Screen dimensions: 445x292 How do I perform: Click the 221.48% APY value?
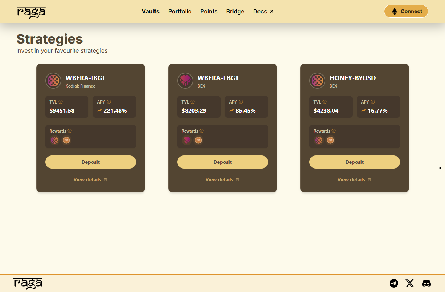[115, 111]
